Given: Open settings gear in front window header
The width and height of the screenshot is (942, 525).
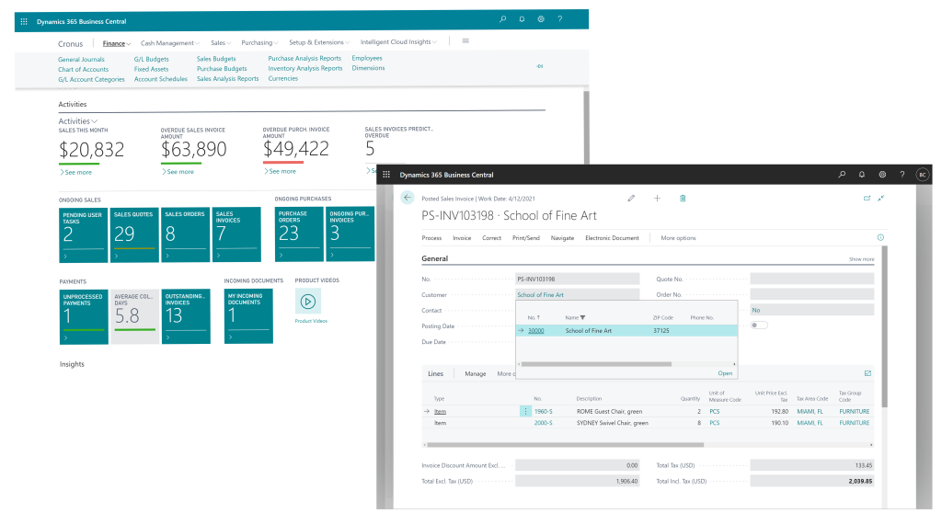Looking at the screenshot, I should tap(882, 174).
